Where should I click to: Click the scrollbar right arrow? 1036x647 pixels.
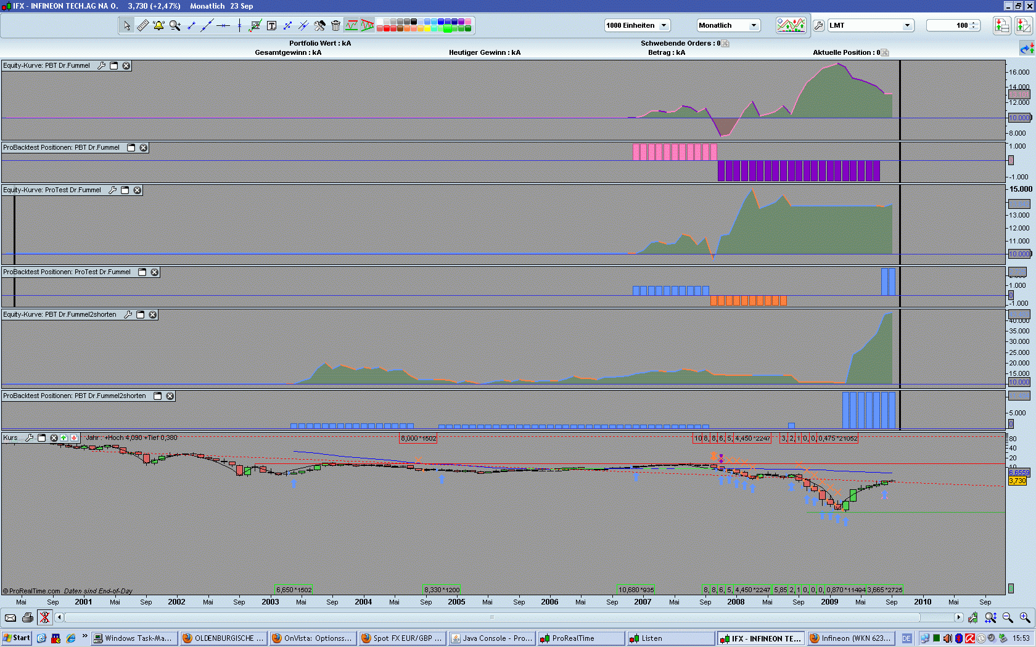point(958,617)
